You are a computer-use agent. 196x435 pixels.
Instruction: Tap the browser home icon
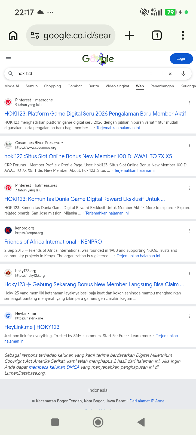pyautogui.click(x=13, y=35)
